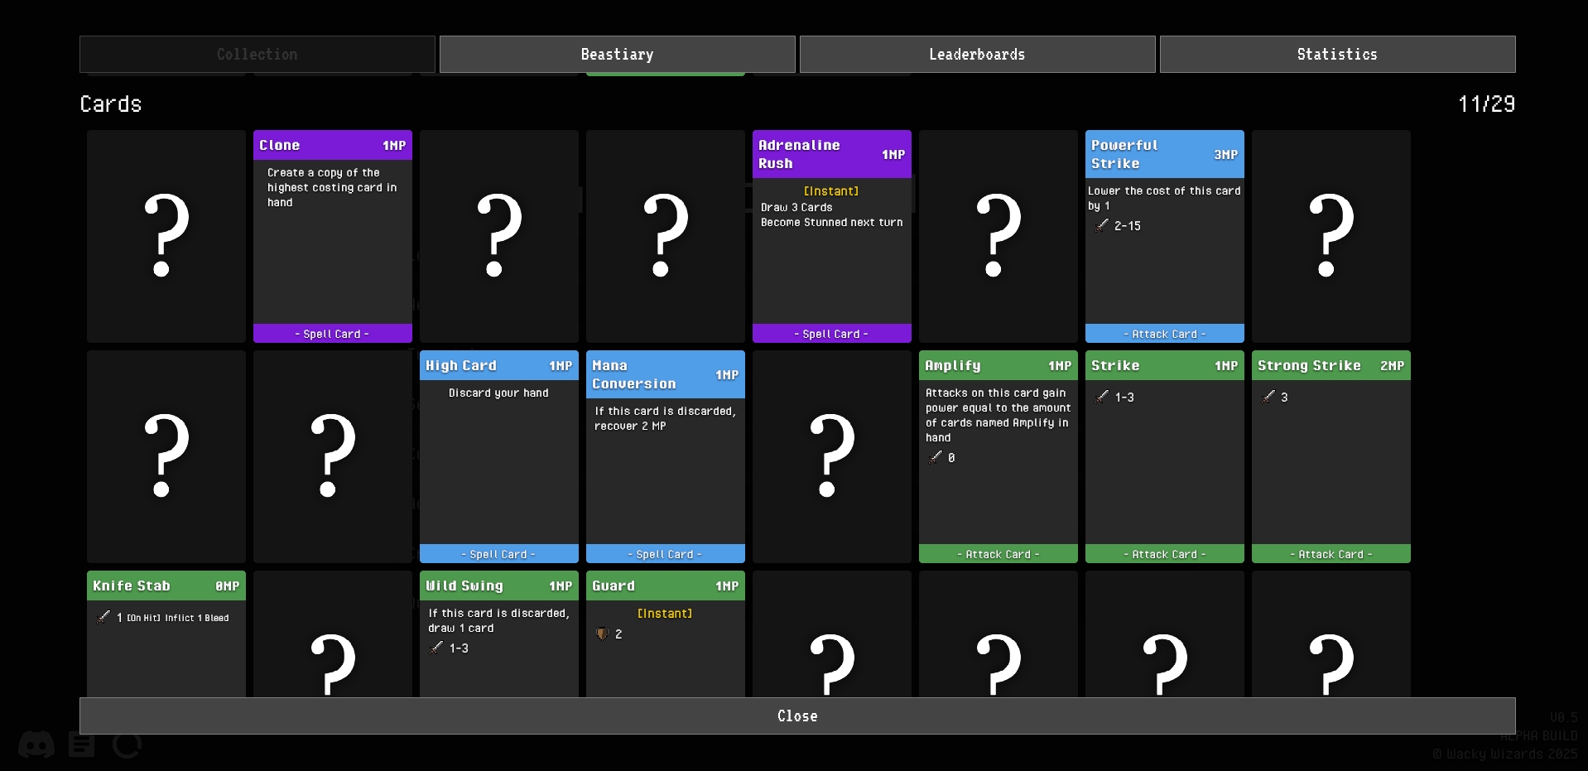Click the circular ring icon beside changelog
This screenshot has height=771, width=1588.
127,744
